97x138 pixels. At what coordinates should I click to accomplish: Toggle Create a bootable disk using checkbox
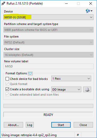[7, 89]
